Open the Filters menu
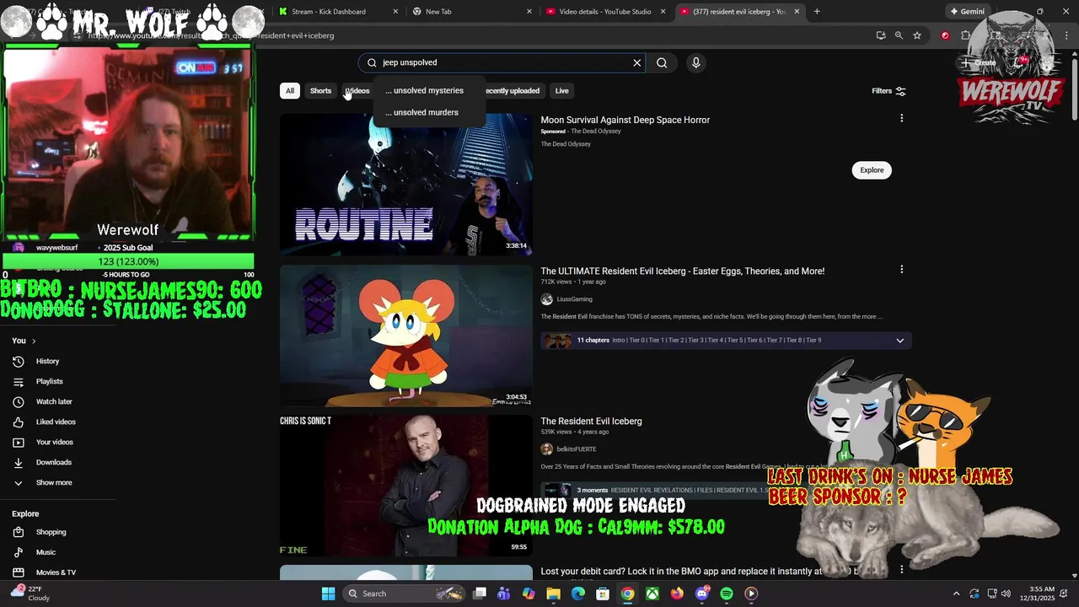 coord(889,91)
